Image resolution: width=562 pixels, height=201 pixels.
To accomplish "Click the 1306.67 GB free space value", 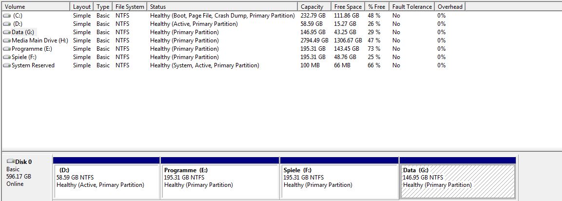I will point(348,40).
